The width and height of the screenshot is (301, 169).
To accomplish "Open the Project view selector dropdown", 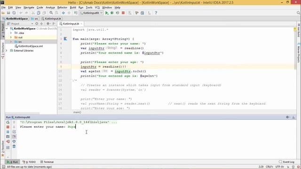I will (x=20, y=24).
